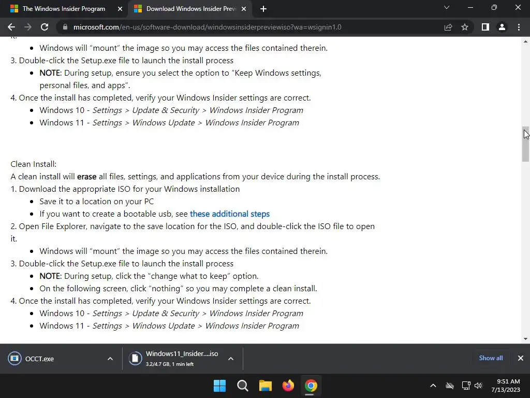Image resolution: width=530 pixels, height=398 pixels.
Task: Launch Firefox from taskbar
Action: [x=288, y=386]
